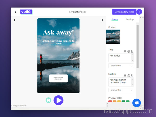Toggle strikethrough for Subtitle
This screenshot has height=117, width=156.
(128, 75)
